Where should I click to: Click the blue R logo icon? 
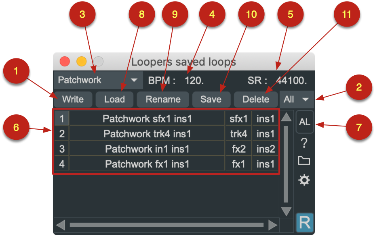click(x=305, y=223)
